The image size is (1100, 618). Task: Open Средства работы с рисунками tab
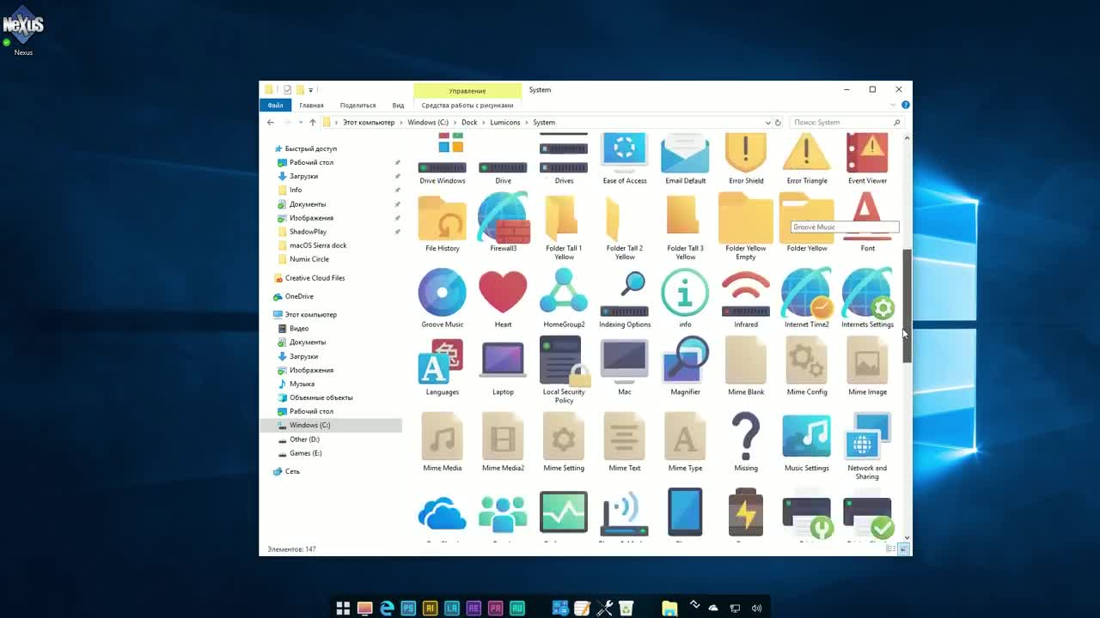(467, 105)
